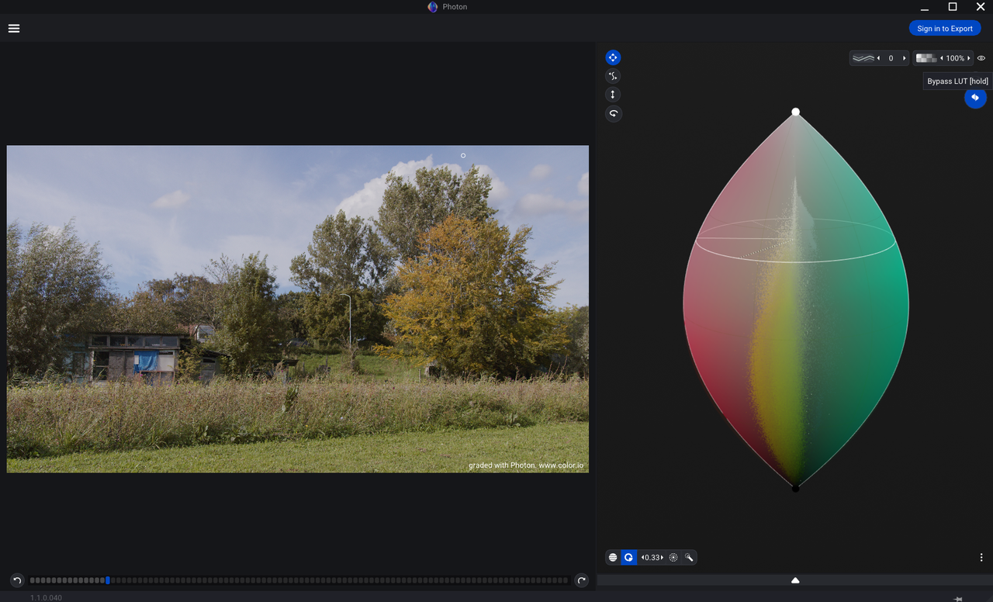Select the vertical up-down arrow tool
The image size is (993, 602).
tap(613, 95)
